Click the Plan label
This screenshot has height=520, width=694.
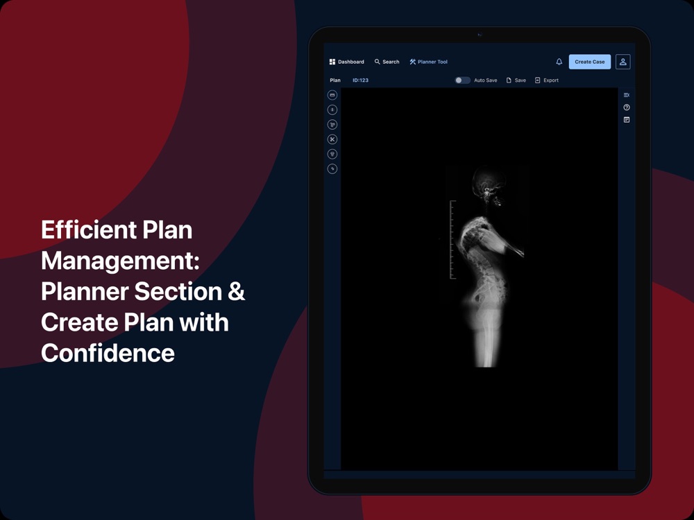(x=335, y=80)
